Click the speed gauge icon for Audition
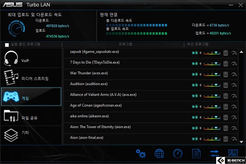The image size is (246, 164). click(x=234, y=85)
